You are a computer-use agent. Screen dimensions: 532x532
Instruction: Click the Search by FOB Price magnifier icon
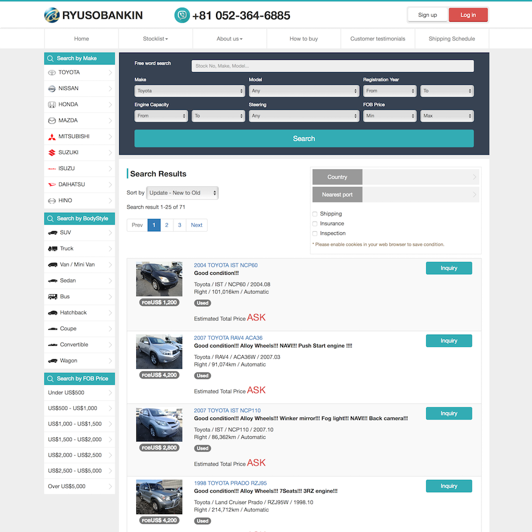tap(50, 378)
